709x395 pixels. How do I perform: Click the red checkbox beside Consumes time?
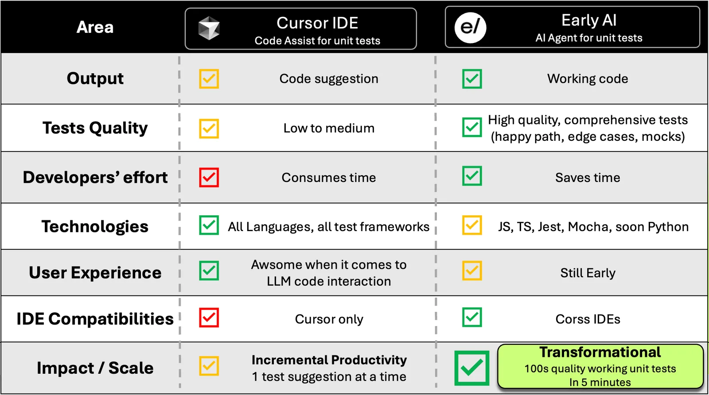coord(209,177)
